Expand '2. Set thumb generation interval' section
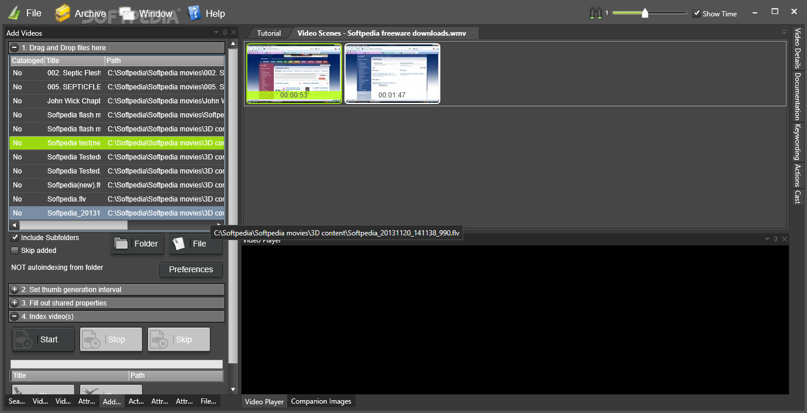This screenshot has height=413, width=807. (x=14, y=290)
